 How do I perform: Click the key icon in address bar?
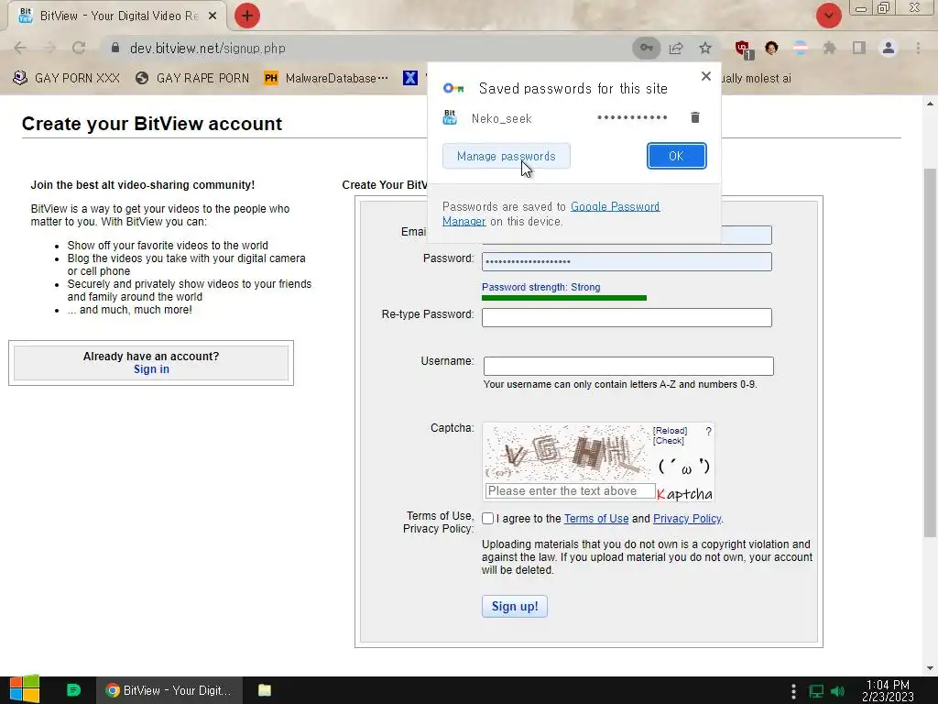646,48
